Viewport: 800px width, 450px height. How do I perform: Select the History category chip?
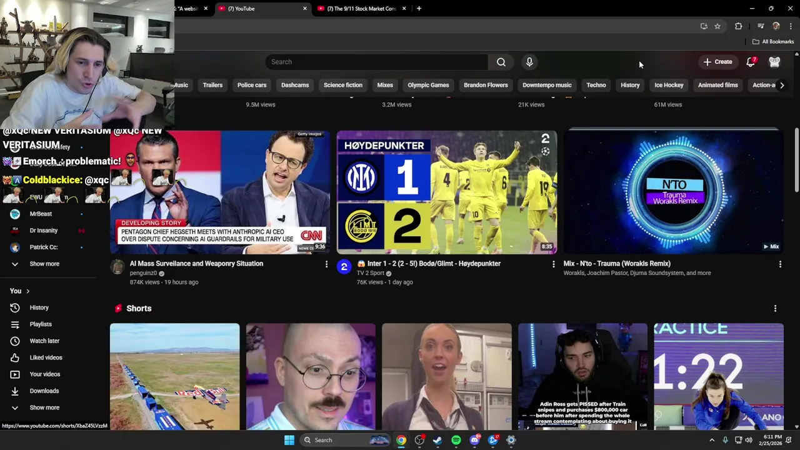[630, 85]
